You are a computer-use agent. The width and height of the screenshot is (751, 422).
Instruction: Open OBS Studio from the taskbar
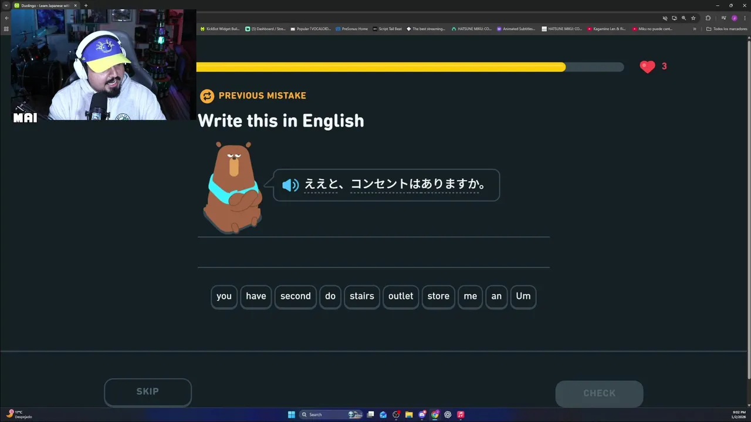click(396, 414)
